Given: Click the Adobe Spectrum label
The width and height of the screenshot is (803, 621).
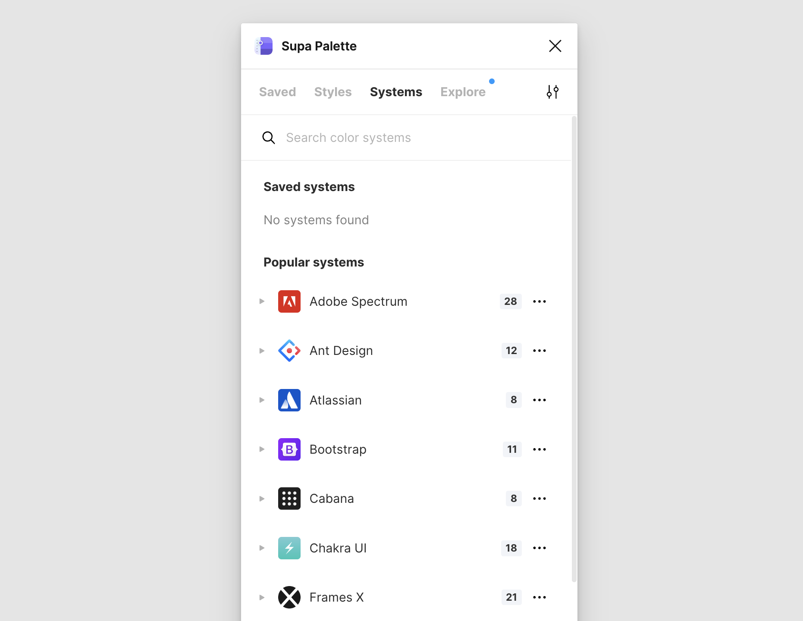Looking at the screenshot, I should [x=358, y=301].
